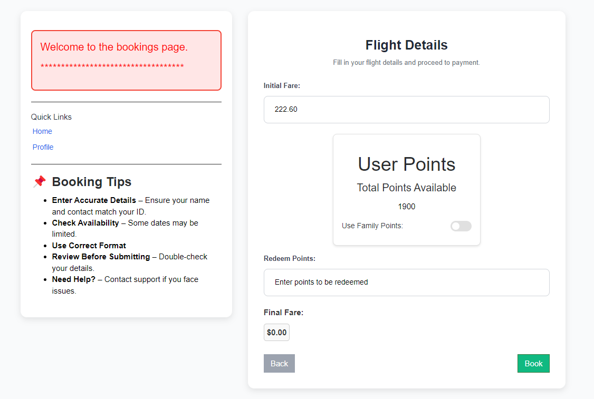The width and height of the screenshot is (594, 399).
Task: Select the $0.00 final fare badge
Action: (276, 333)
